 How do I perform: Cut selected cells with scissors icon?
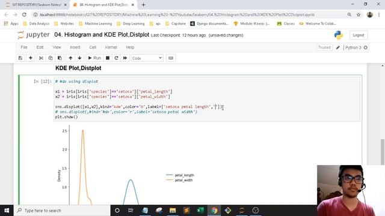pos(41,58)
